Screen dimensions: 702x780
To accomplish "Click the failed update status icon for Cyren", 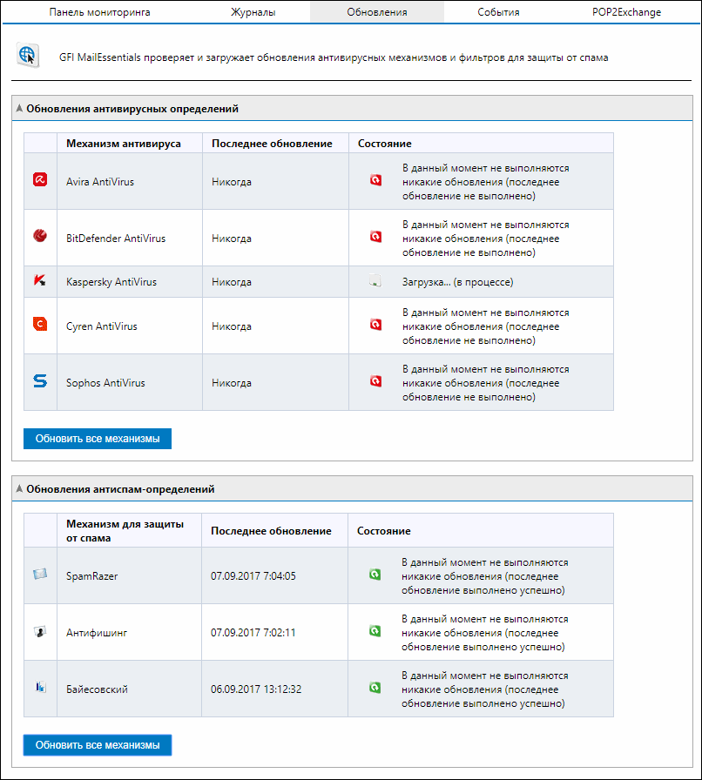I will tap(376, 325).
